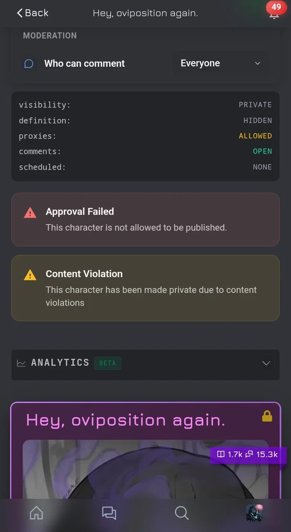Open notifications bell with 49 badge

point(274,14)
